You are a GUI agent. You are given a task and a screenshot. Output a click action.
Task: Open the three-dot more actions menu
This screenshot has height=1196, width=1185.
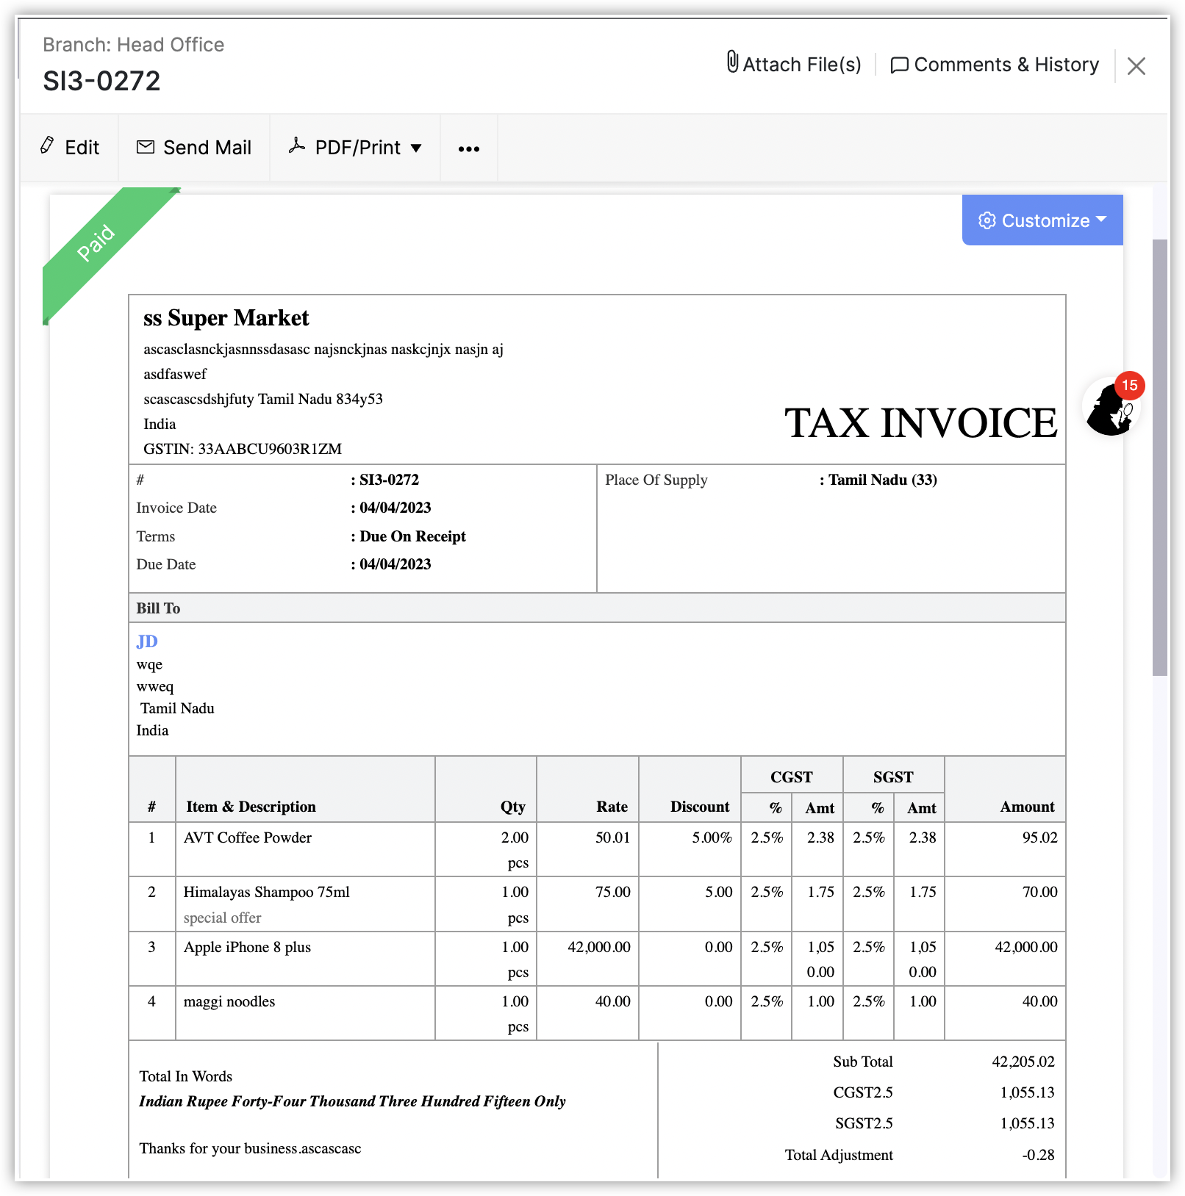[x=468, y=149]
